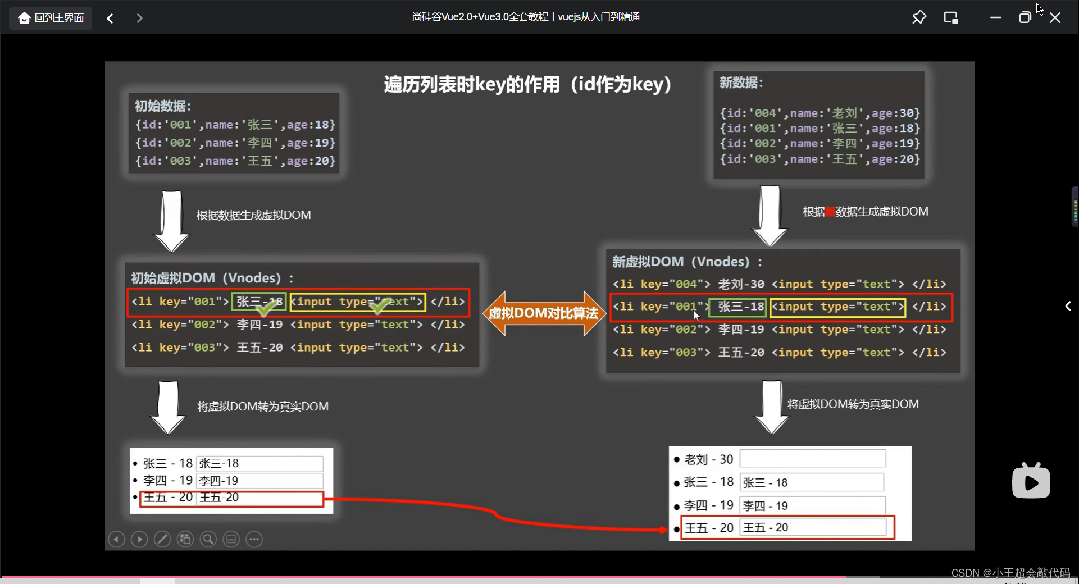Go forward with the right arrow
1079x584 pixels.
(x=139, y=19)
